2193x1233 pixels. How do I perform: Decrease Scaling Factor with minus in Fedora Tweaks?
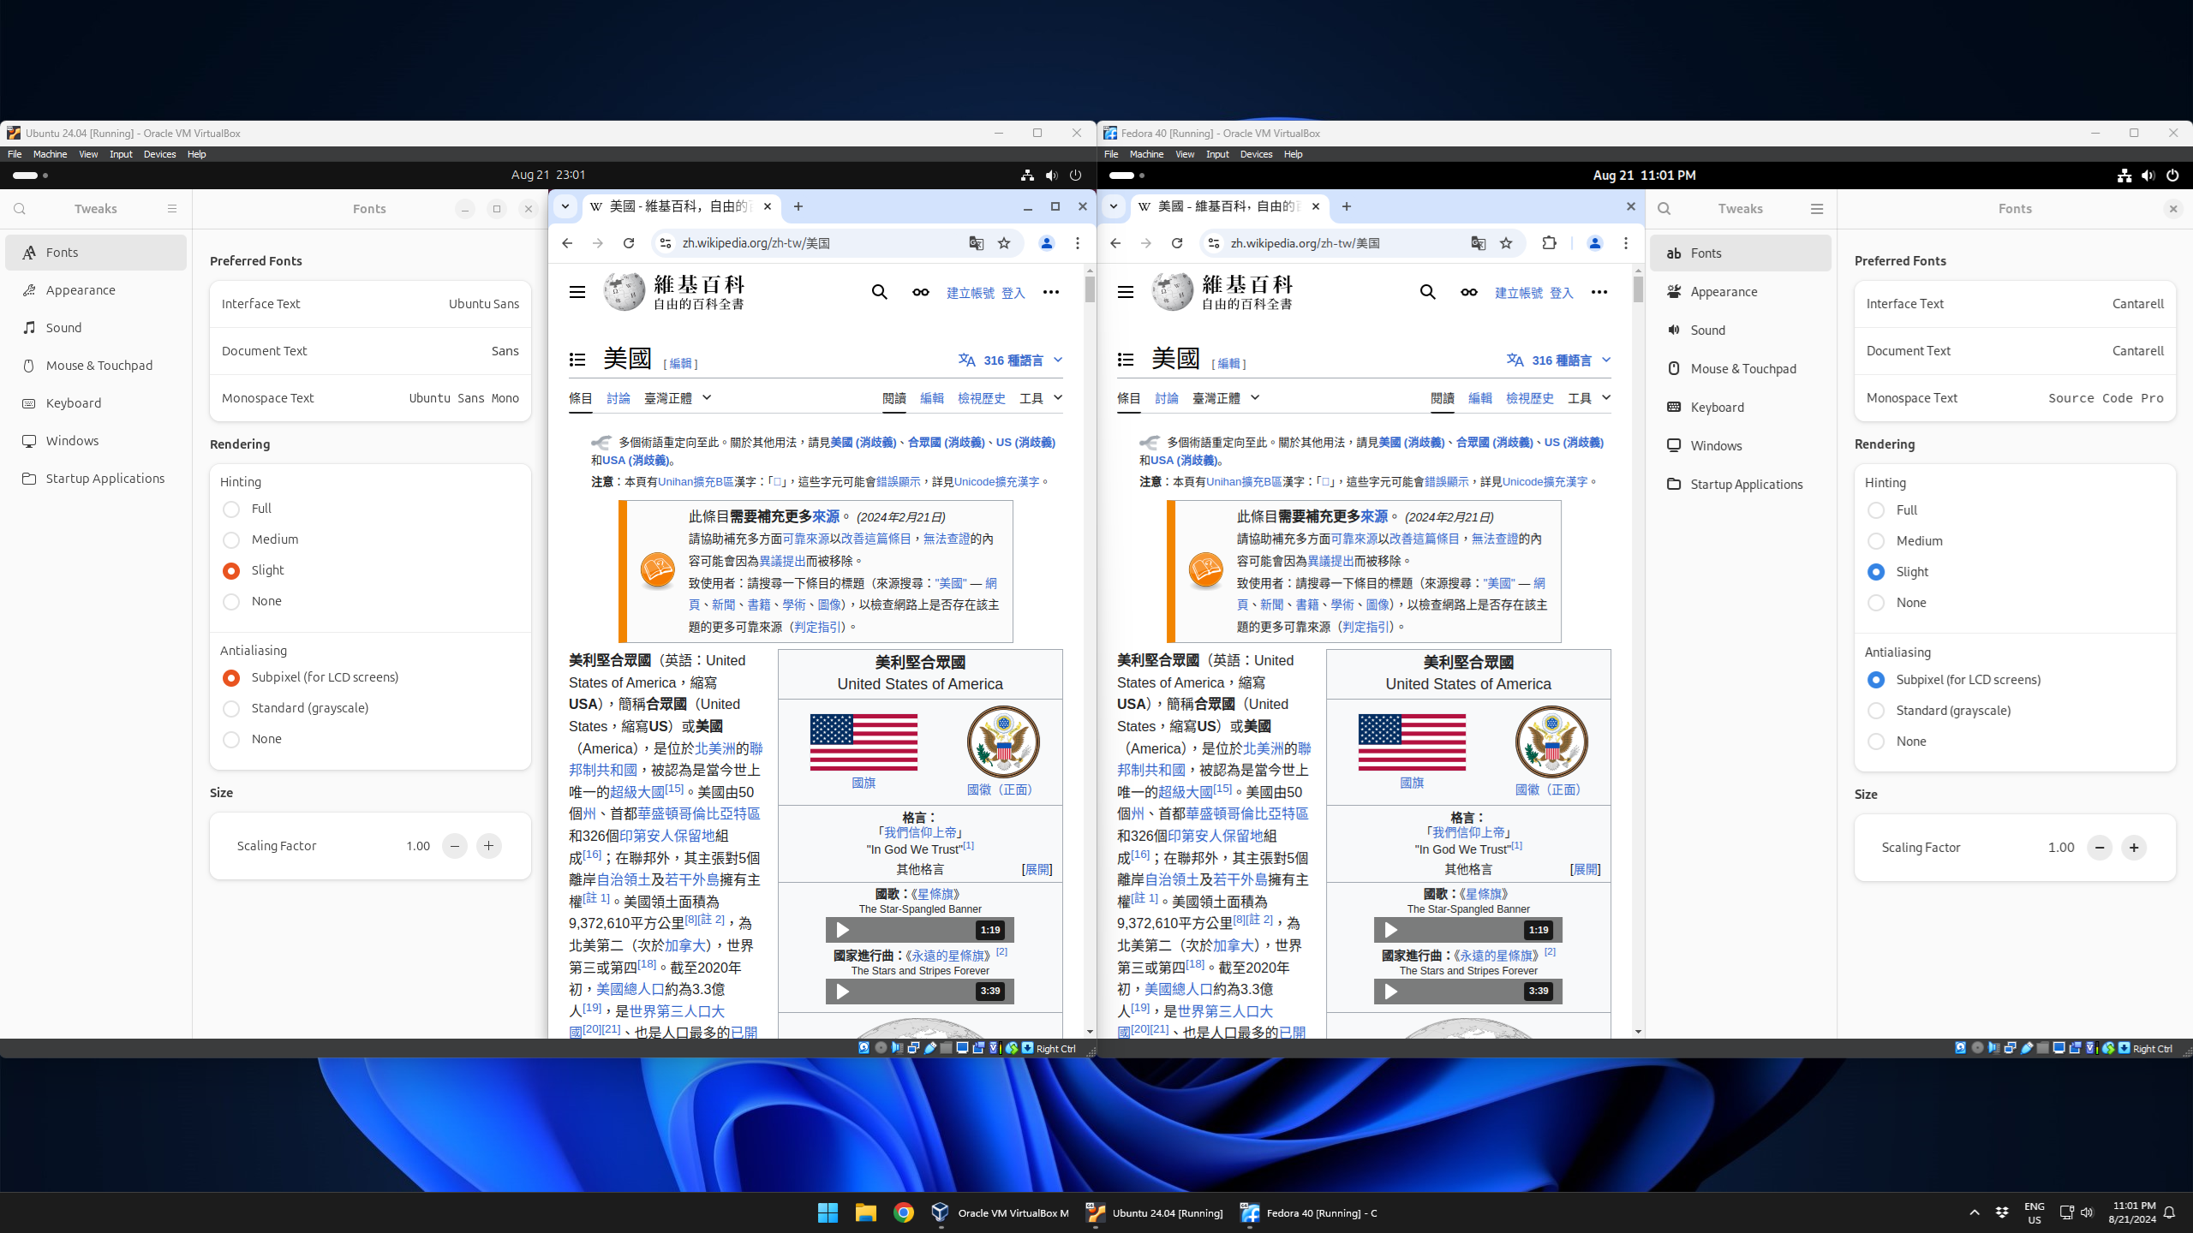pyautogui.click(x=2100, y=848)
